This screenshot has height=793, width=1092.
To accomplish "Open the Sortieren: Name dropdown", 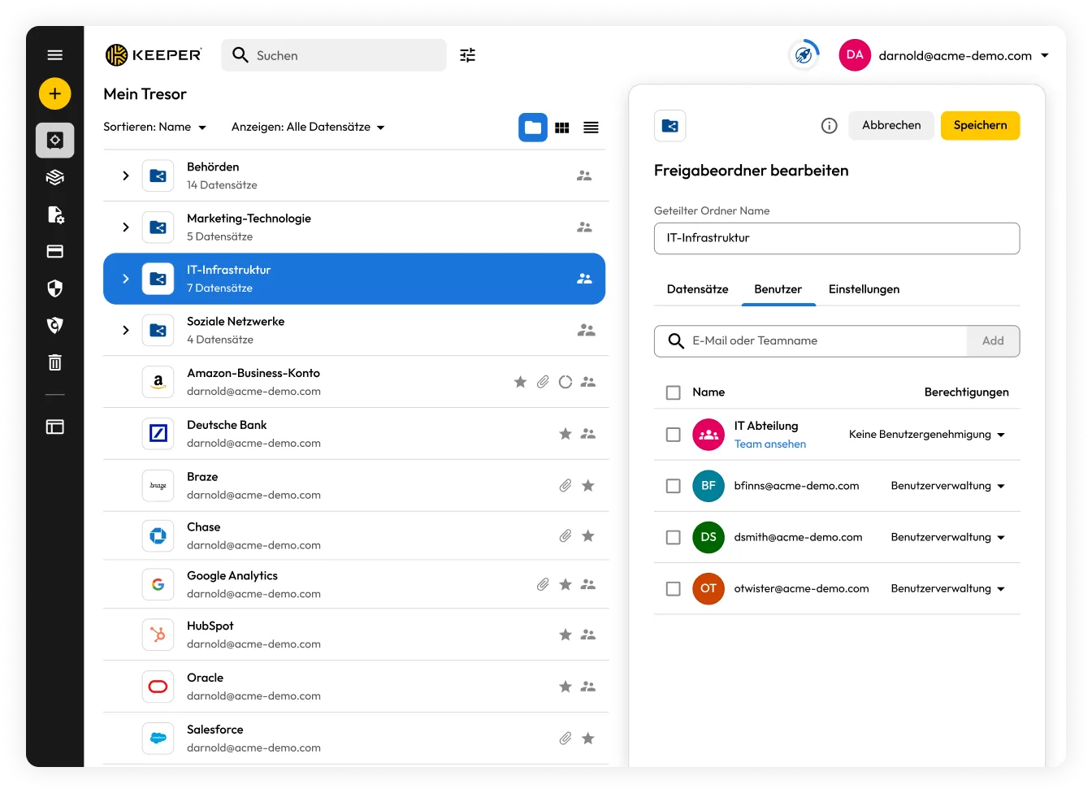I will point(154,127).
